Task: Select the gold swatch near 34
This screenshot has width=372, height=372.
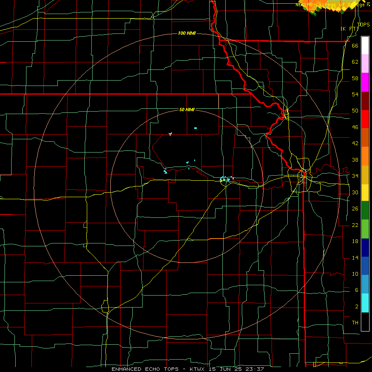Action: [365, 174]
